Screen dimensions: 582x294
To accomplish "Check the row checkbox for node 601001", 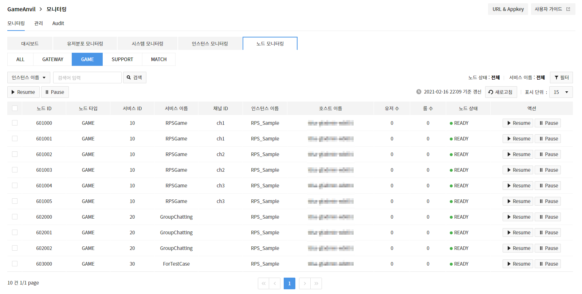I will (x=15, y=139).
